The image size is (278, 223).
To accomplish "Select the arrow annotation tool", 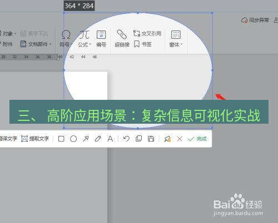I will pos(86,139).
